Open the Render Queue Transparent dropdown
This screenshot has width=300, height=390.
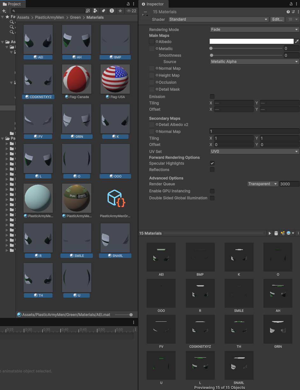263,184
